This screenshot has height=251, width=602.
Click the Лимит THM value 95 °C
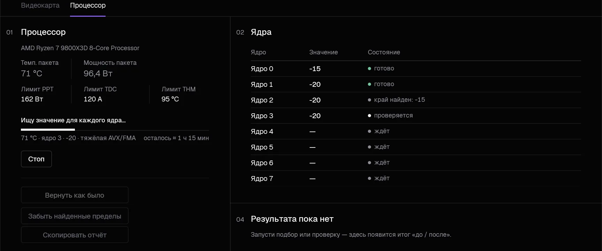(170, 99)
